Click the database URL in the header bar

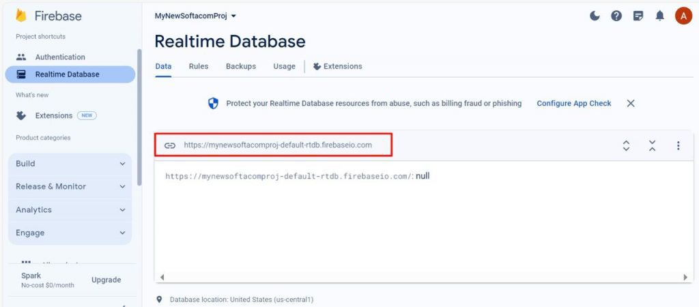coord(278,145)
